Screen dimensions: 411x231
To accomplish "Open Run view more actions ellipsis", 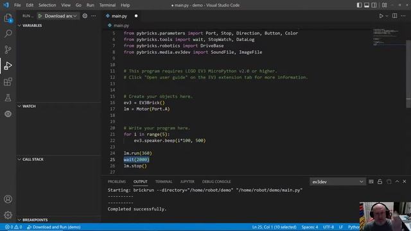I will coord(94,16).
